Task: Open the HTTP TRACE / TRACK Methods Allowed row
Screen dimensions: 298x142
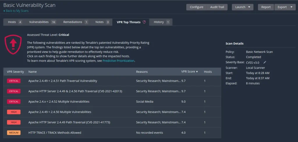Action: [55, 133]
